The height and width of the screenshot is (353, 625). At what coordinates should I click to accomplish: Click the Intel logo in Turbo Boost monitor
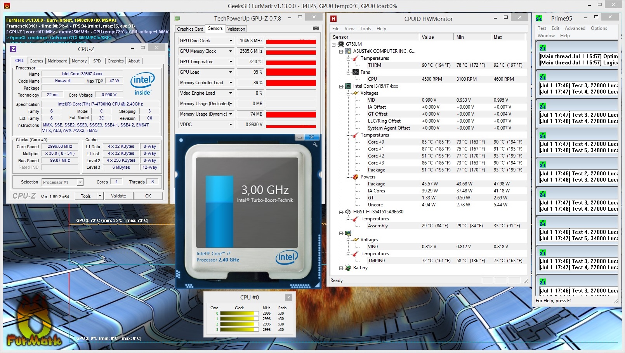click(x=286, y=257)
